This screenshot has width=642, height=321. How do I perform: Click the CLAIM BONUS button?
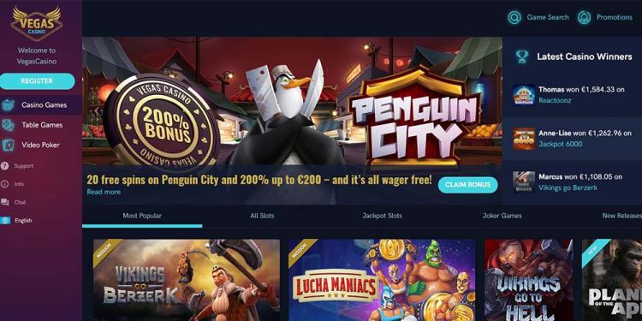pyautogui.click(x=467, y=185)
